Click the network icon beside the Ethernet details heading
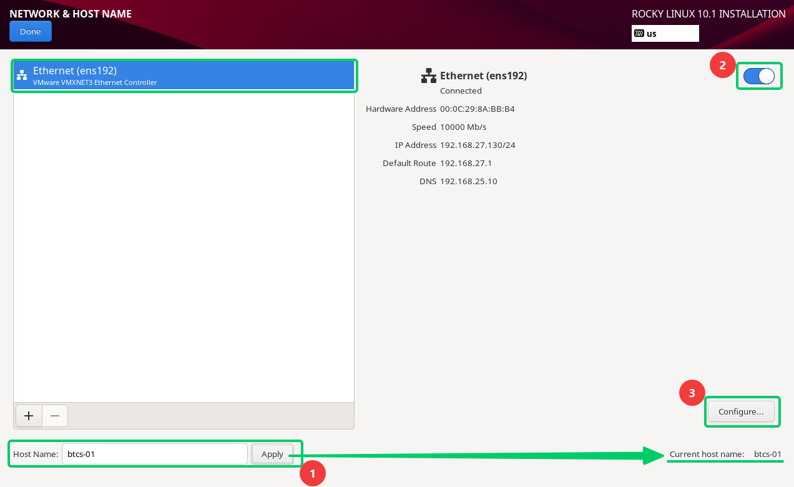Screen dimensions: 794x487 429,76
